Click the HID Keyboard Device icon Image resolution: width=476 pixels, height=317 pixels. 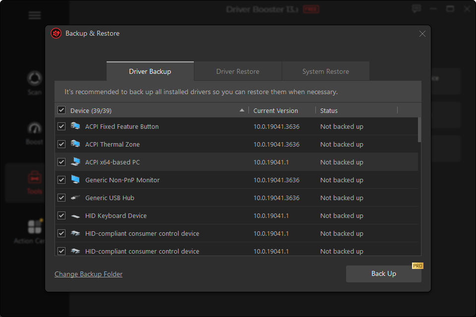tap(75, 215)
